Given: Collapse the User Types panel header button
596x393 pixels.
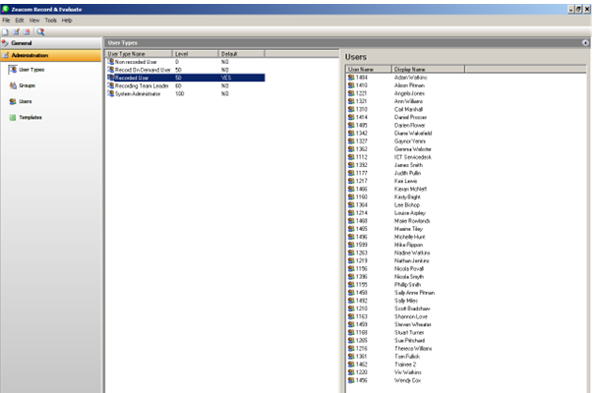Looking at the screenshot, I should [585, 43].
